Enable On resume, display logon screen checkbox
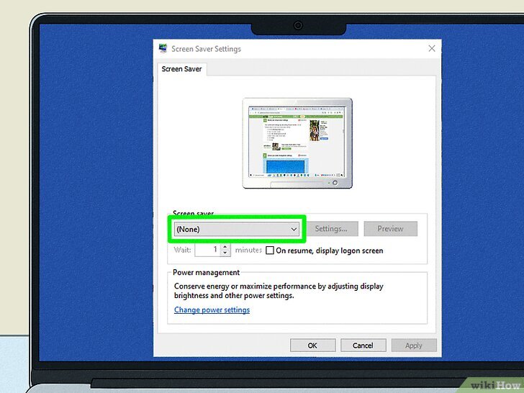 270,250
